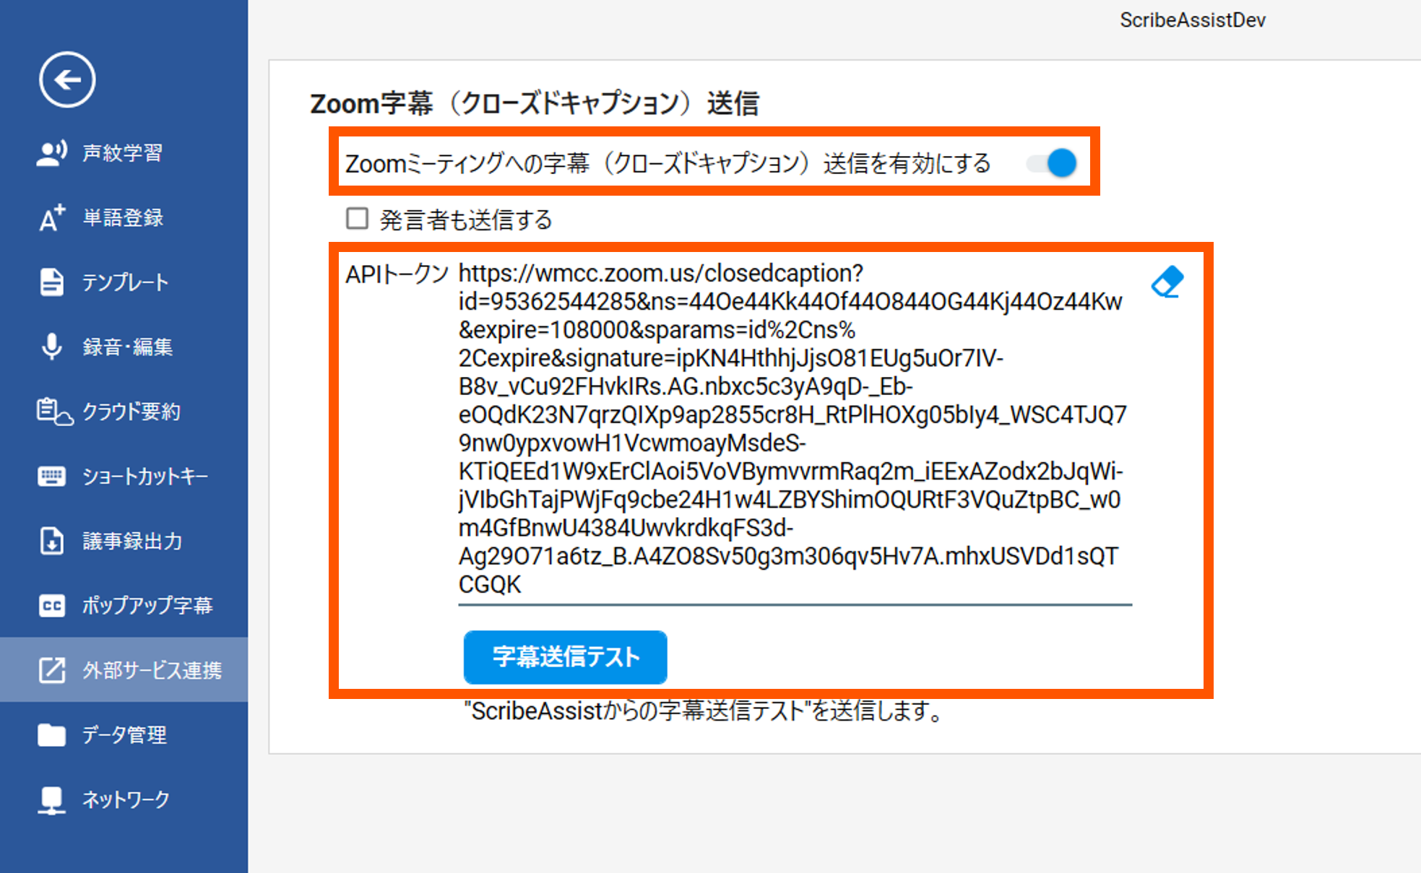Image resolution: width=1421 pixels, height=873 pixels.
Task: Click the ショートカットキー keyboard icon
Action: point(51,477)
